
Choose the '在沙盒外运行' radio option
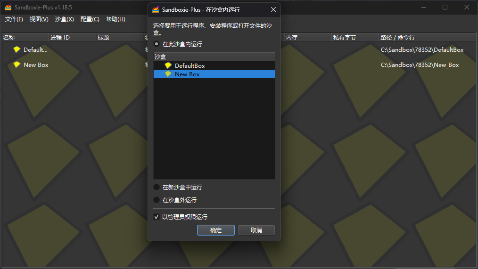pyautogui.click(x=157, y=200)
